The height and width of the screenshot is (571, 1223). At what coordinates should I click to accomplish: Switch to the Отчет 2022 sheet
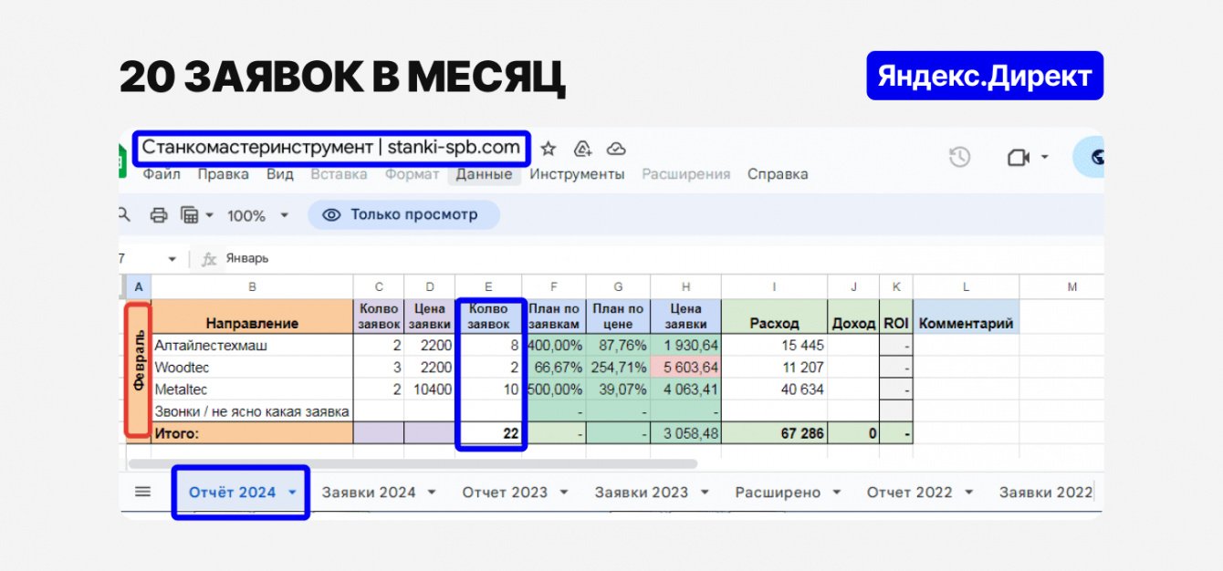click(x=909, y=493)
